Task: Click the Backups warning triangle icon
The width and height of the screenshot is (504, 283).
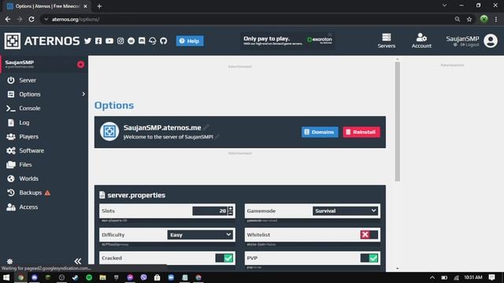Action: click(x=47, y=193)
